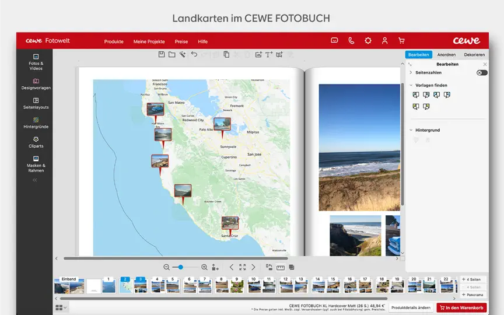This screenshot has height=315, width=504.
Task: Switch to the Dekorieren tab
Action: click(x=474, y=55)
